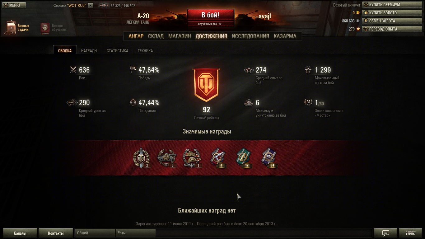The image size is (425, 239).
Task: Select the Общий chat channel field
Action: click(95, 233)
